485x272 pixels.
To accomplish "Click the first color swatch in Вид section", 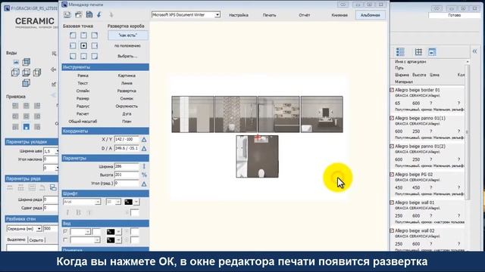I will tap(111, 232).
